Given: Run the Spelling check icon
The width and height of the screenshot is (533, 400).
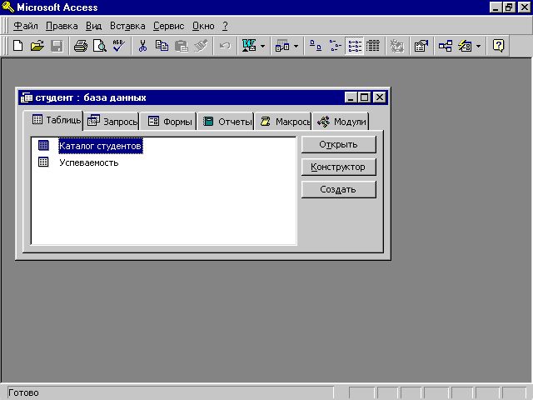Looking at the screenshot, I should (119, 46).
